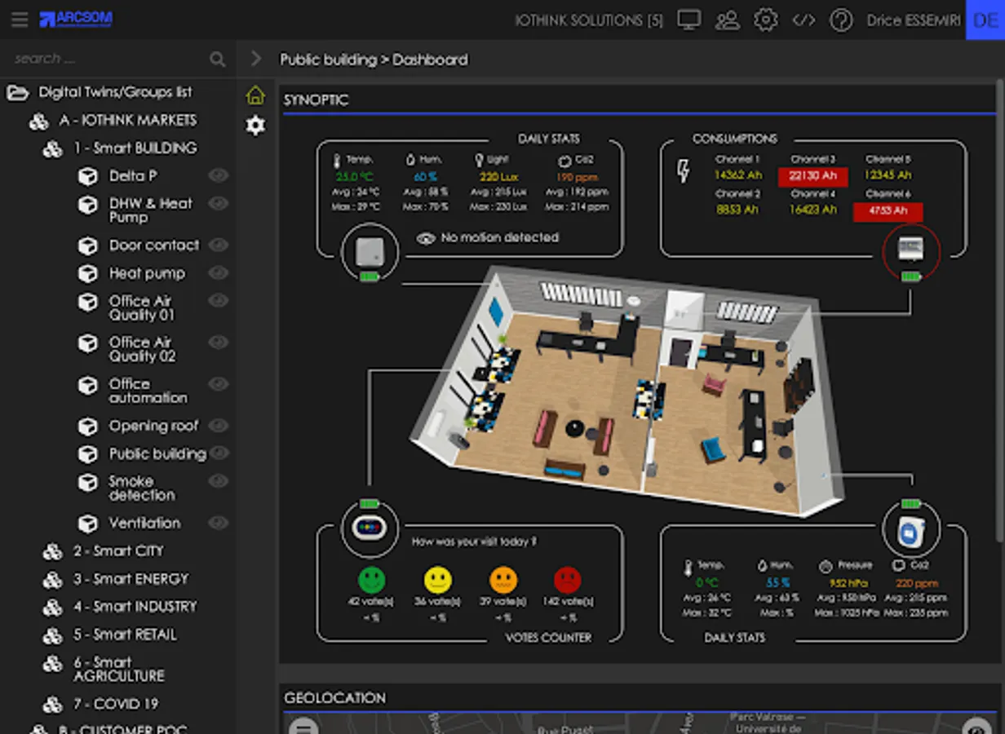Click the yellow home icon above the dashboard
Viewport: 1005px width, 734px height.
255,95
